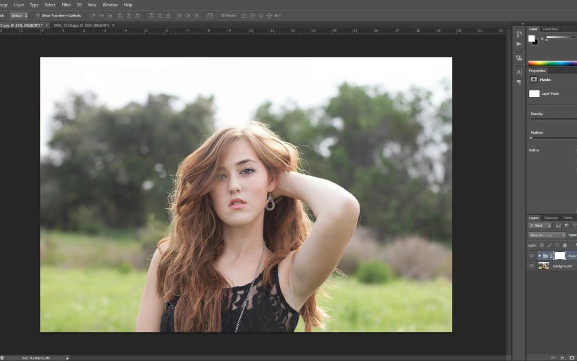The width and height of the screenshot is (577, 361).
Task: Click the align vertical centers icon
Action: tap(101, 16)
